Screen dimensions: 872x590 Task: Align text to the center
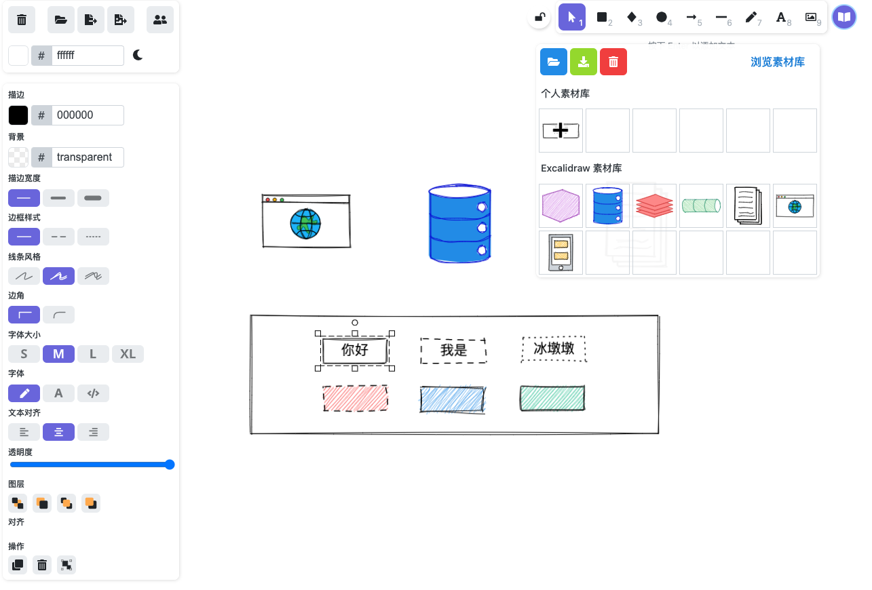point(58,432)
